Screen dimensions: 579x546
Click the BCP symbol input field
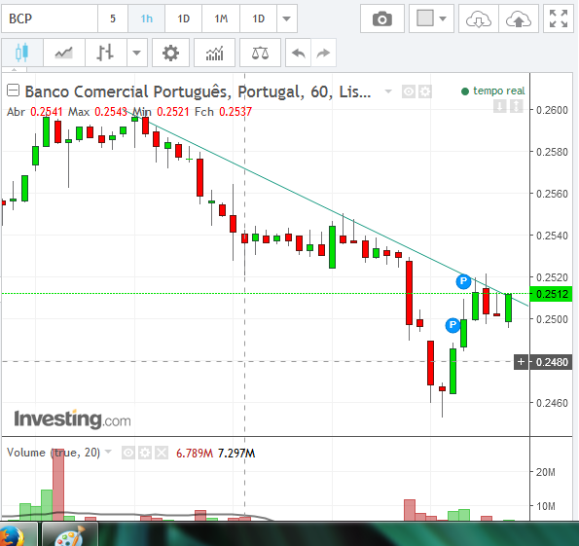point(50,18)
